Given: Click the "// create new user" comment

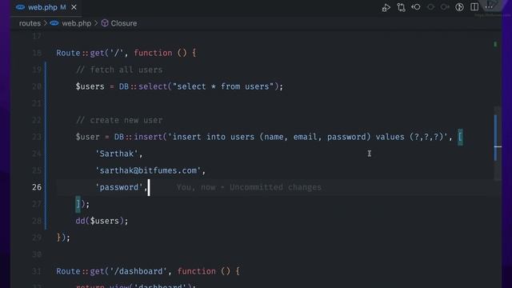Looking at the screenshot, I should pyautogui.click(x=119, y=120).
